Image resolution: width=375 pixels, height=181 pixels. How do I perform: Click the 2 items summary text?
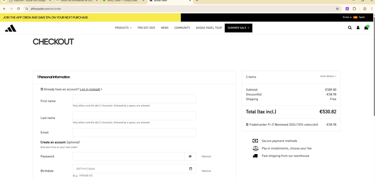click(x=251, y=77)
